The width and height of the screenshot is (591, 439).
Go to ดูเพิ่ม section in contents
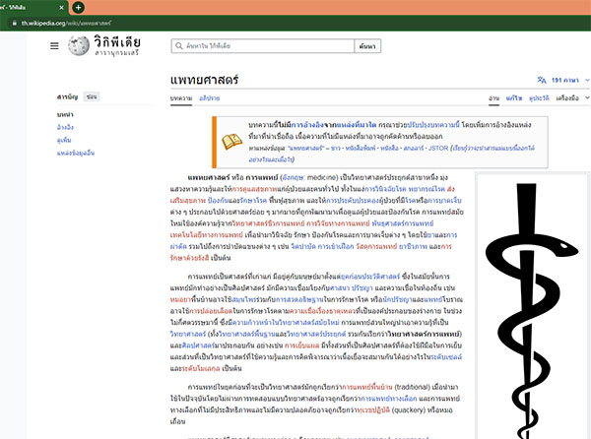[x=64, y=140]
